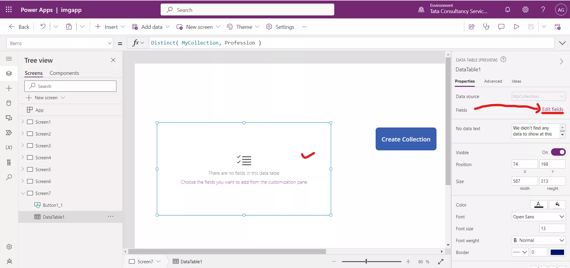Open settings gear in the header

click(525, 10)
